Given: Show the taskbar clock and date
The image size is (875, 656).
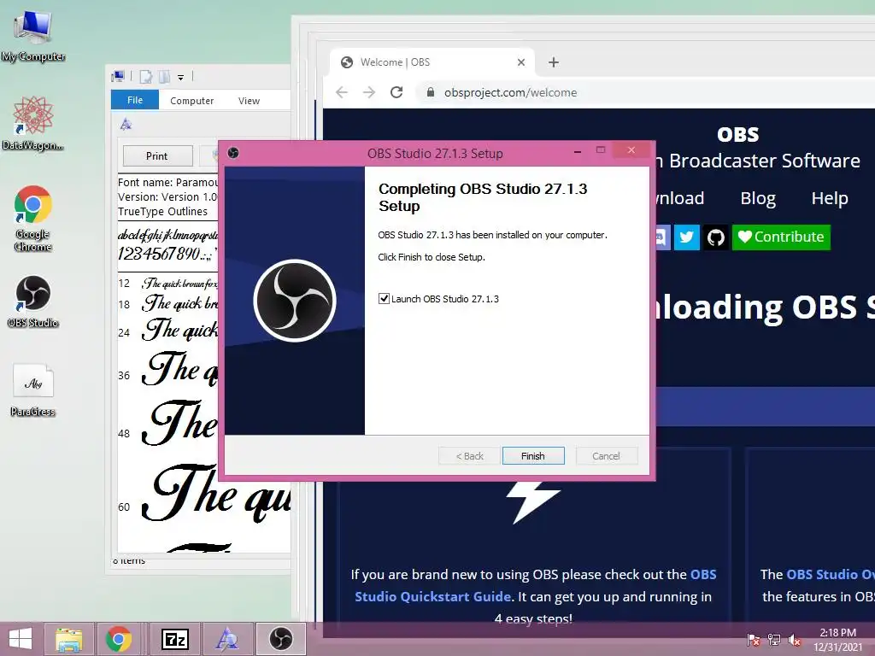Looking at the screenshot, I should coord(837,640).
